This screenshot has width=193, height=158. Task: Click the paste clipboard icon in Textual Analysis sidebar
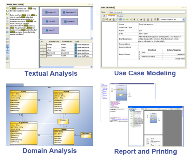click(7, 24)
